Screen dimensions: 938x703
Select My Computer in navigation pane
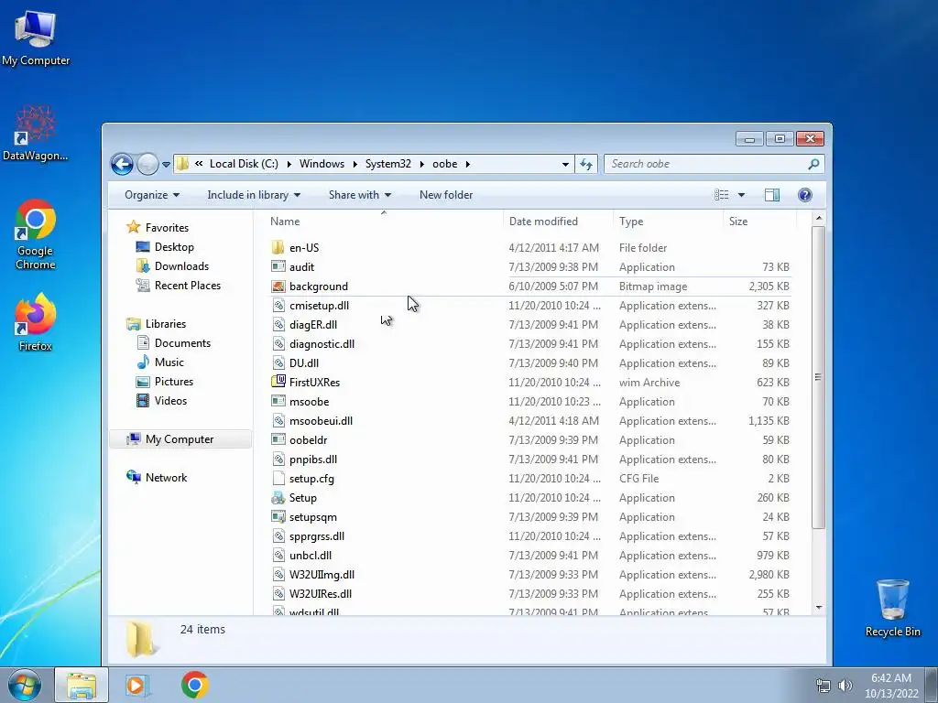point(180,438)
